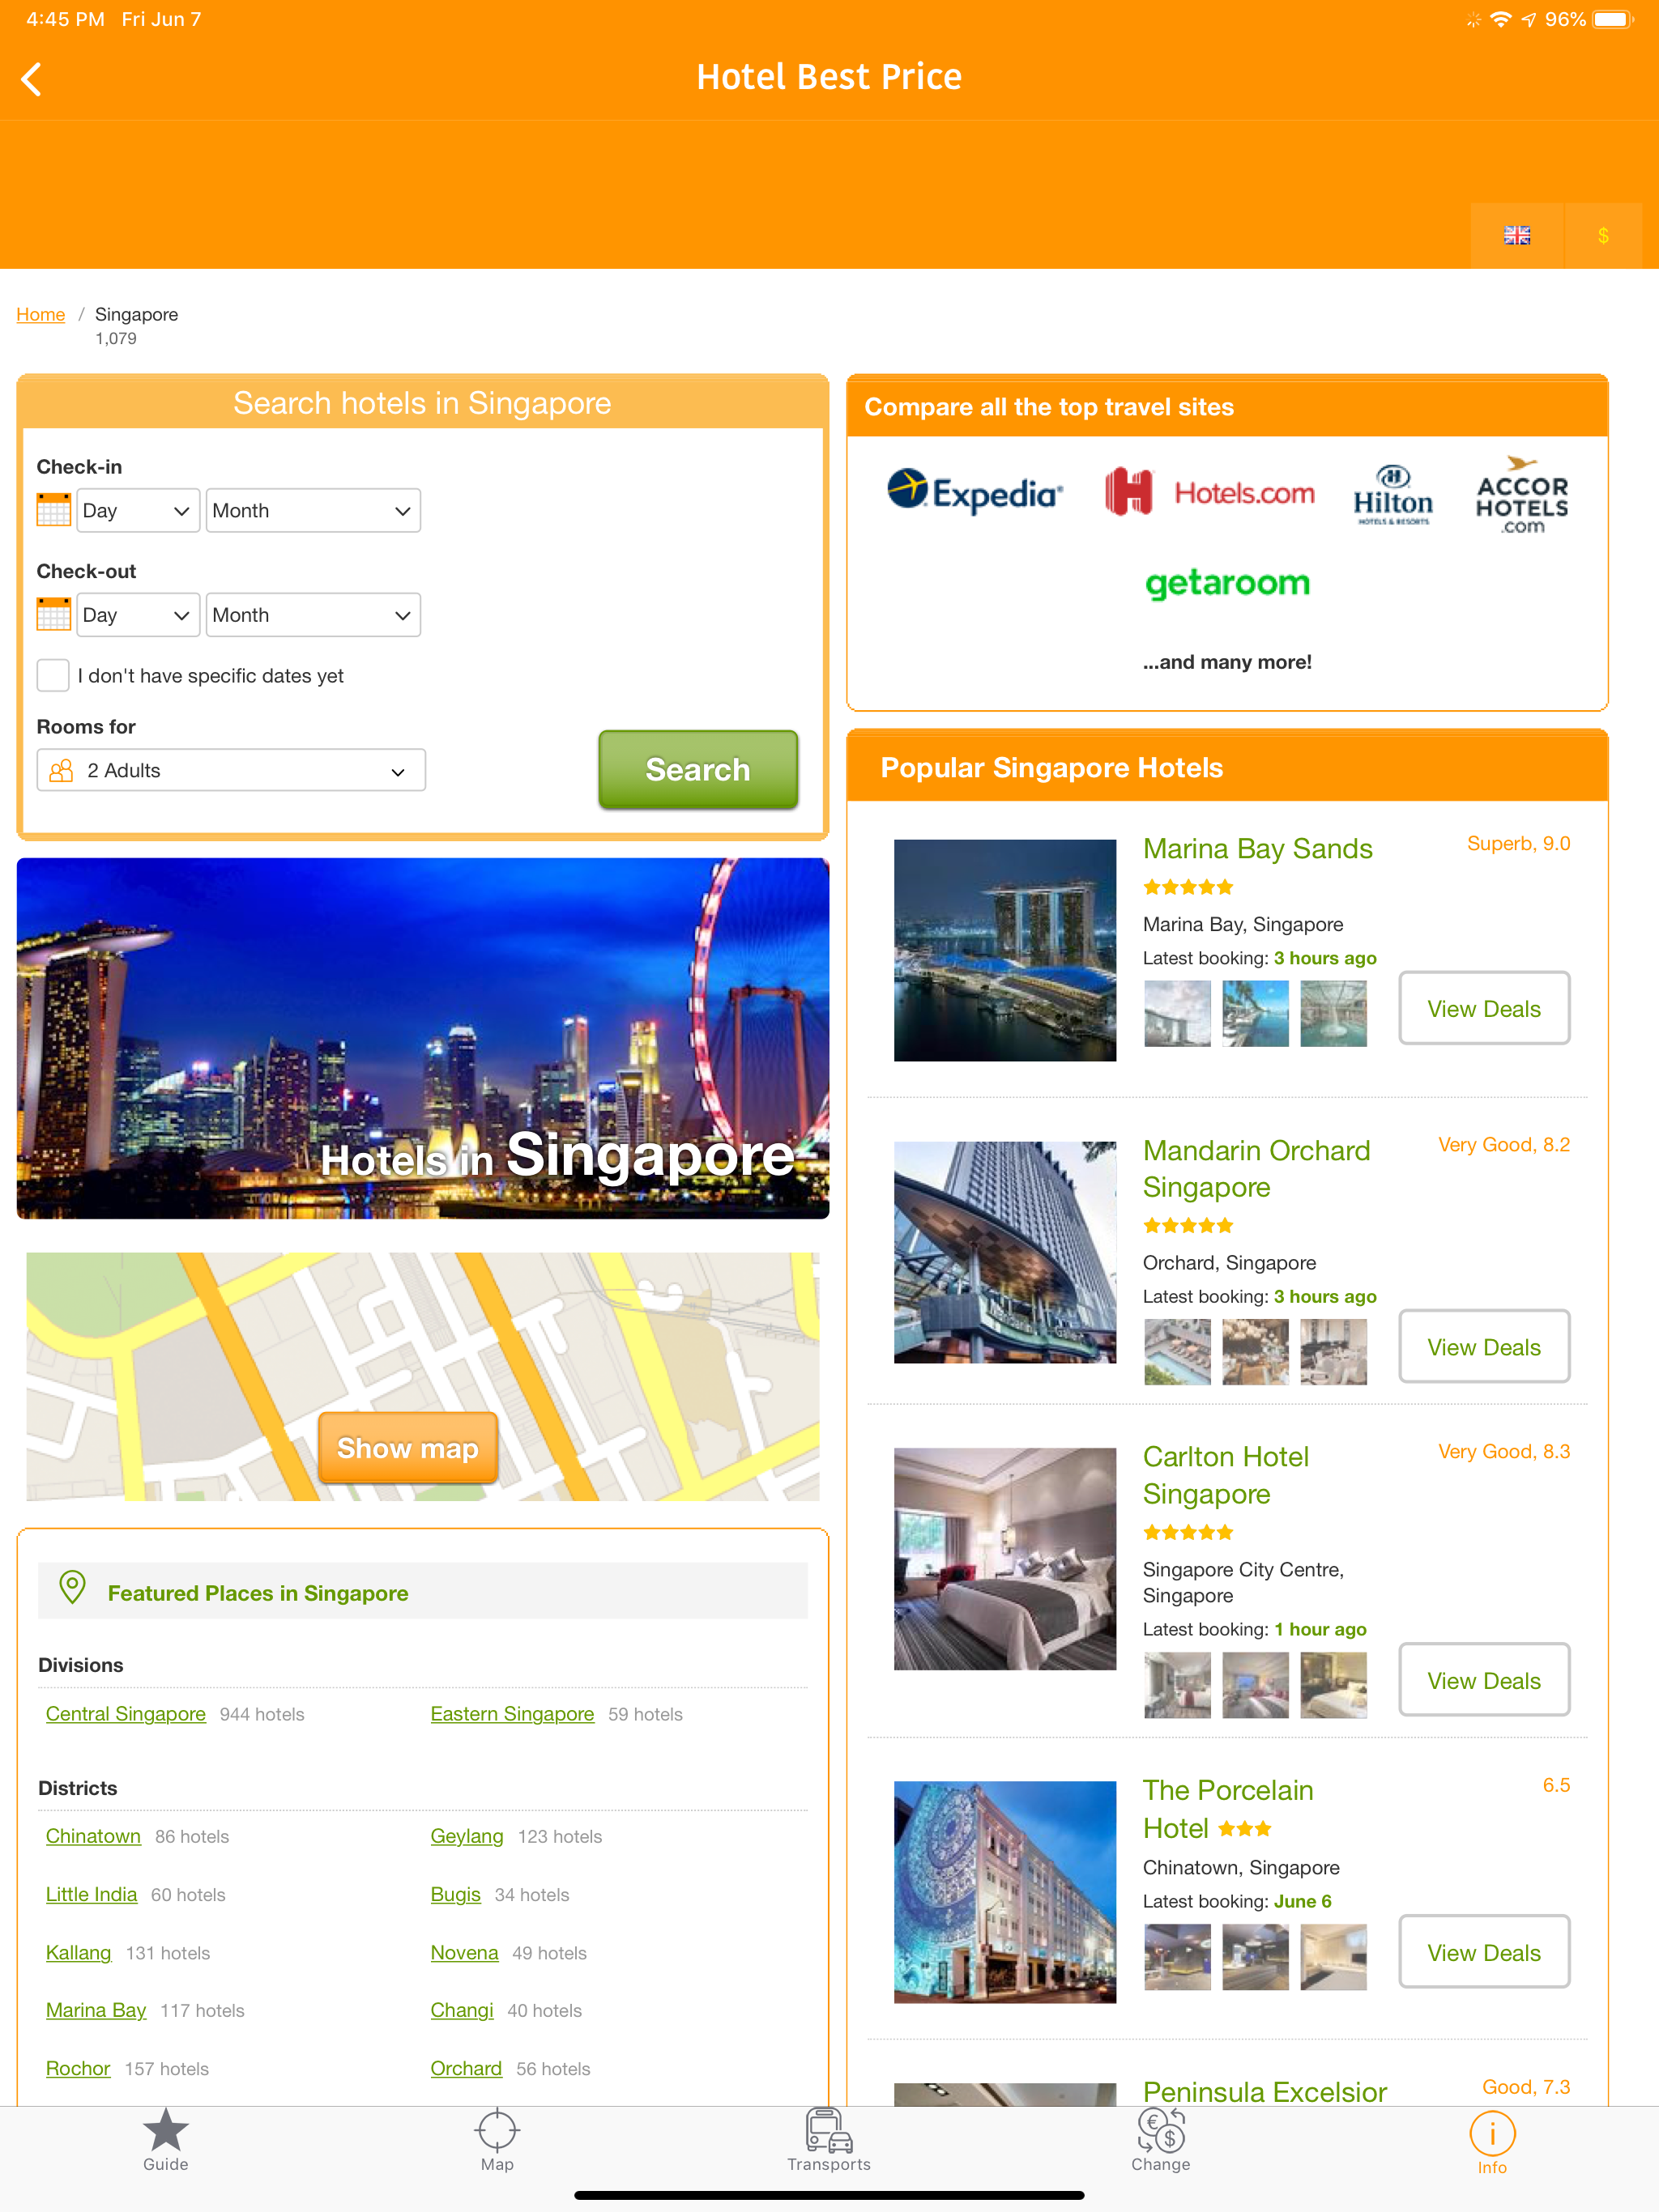Click the getaroom logo
The height and width of the screenshot is (2212, 1659).
(x=1228, y=583)
